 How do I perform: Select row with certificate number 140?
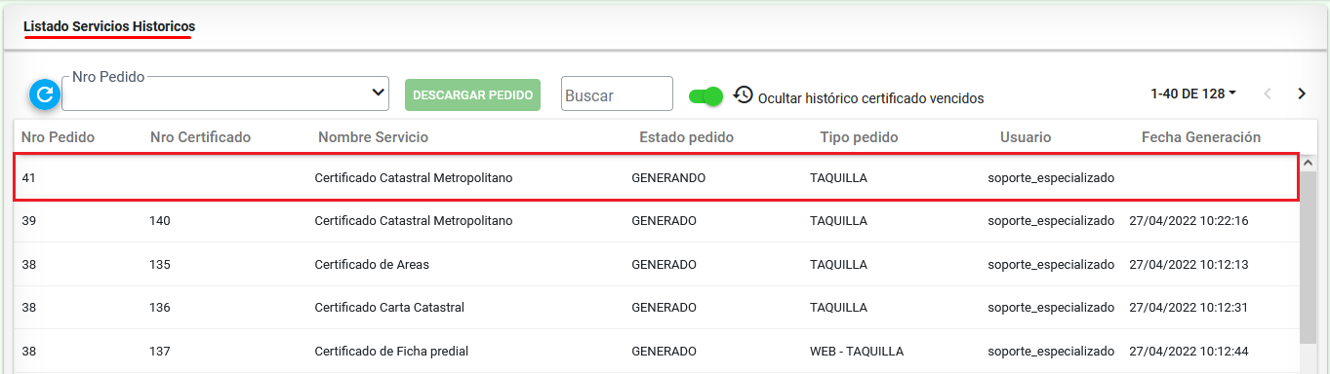656,221
